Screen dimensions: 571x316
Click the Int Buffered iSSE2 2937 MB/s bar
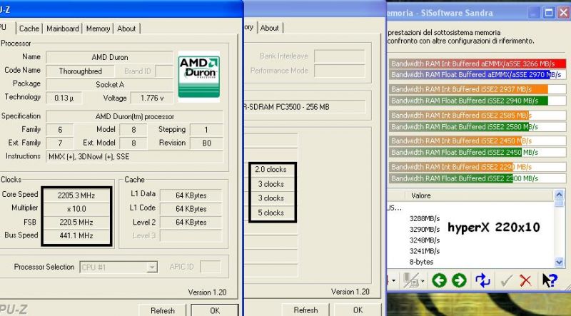point(477,89)
